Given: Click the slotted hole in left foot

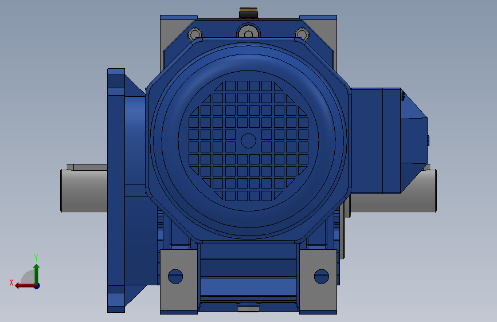Looking at the screenshot, I should 175,276.
